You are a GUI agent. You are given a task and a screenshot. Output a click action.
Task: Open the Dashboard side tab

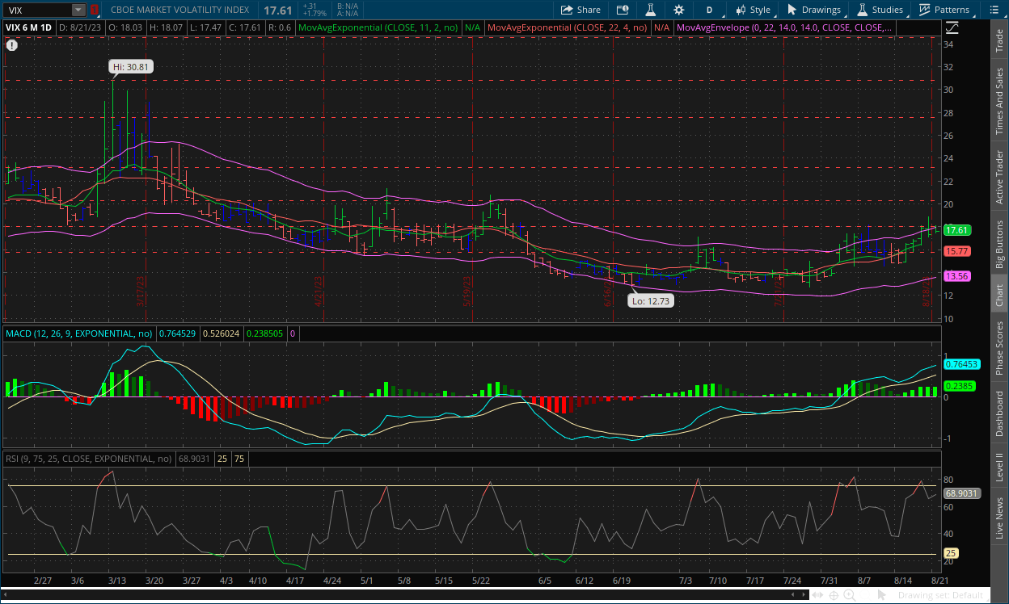pyautogui.click(x=1000, y=414)
